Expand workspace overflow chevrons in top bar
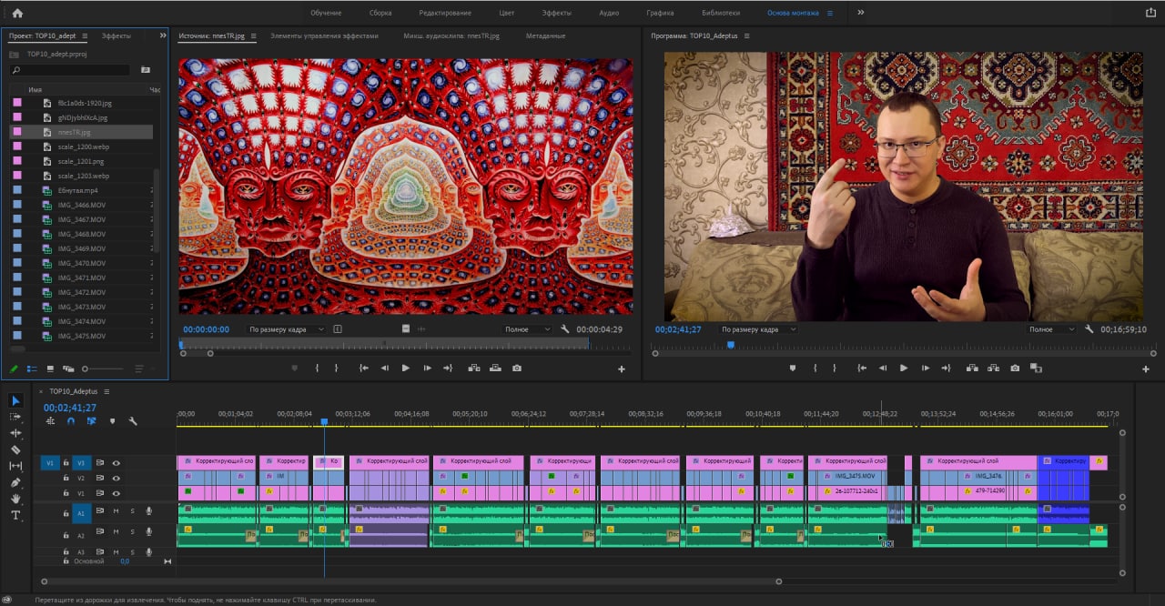 point(861,13)
